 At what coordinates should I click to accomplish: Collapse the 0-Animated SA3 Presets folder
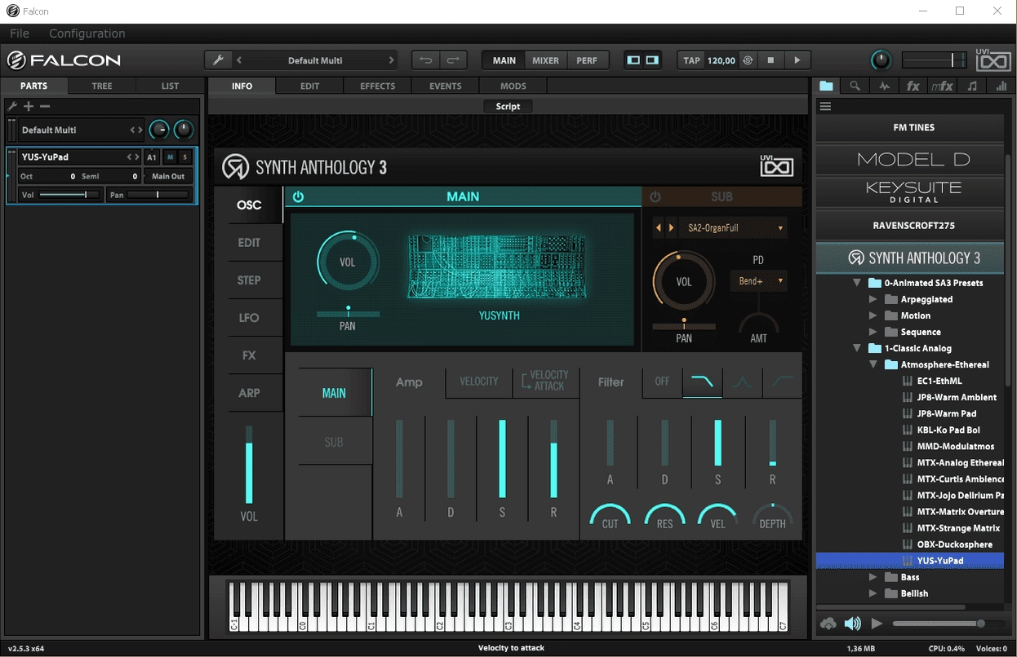pos(857,283)
